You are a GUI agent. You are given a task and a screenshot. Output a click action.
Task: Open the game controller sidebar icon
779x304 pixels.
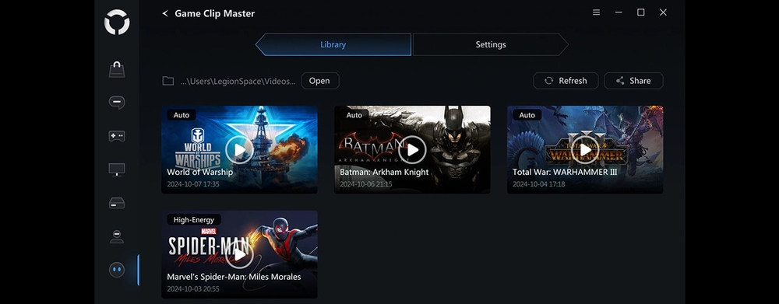[x=117, y=136]
